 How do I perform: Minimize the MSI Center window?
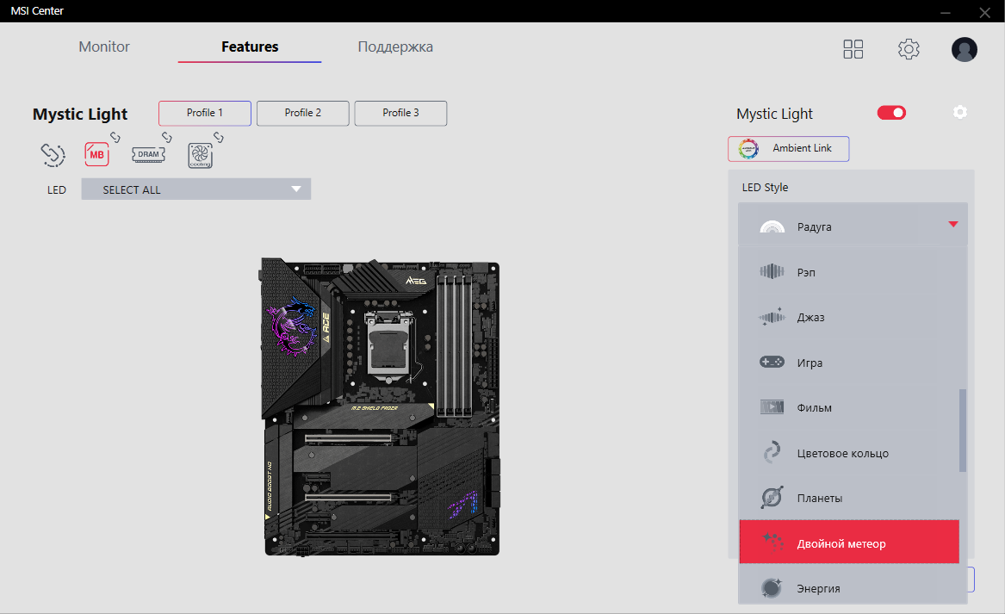point(946,12)
